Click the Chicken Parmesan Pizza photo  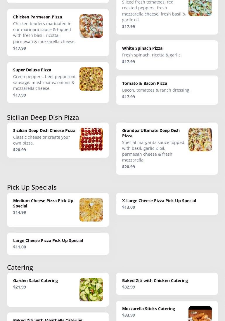click(91, 26)
